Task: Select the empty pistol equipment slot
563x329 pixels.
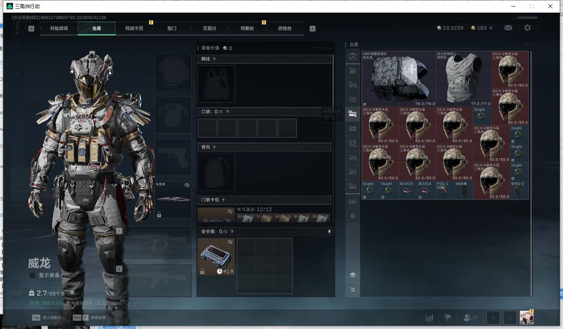Action: coord(173,157)
